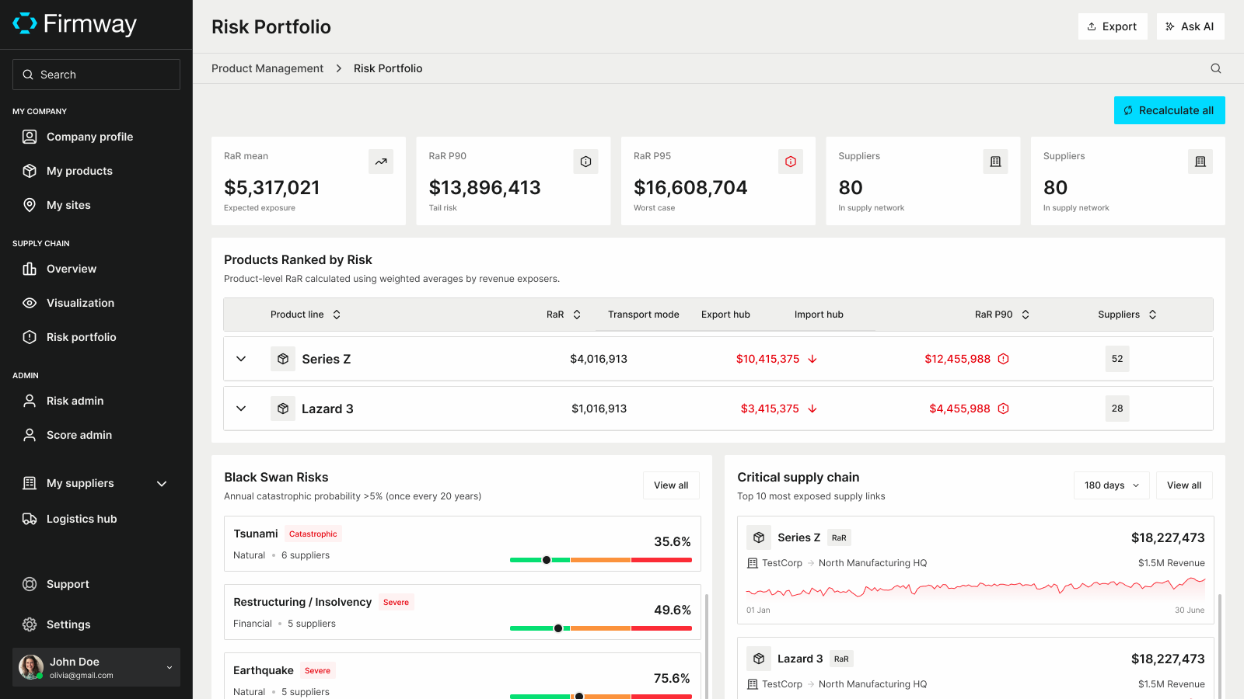Go to Logistics hub in sidebar
Viewport: 1244px width, 699px height.
pos(82,519)
